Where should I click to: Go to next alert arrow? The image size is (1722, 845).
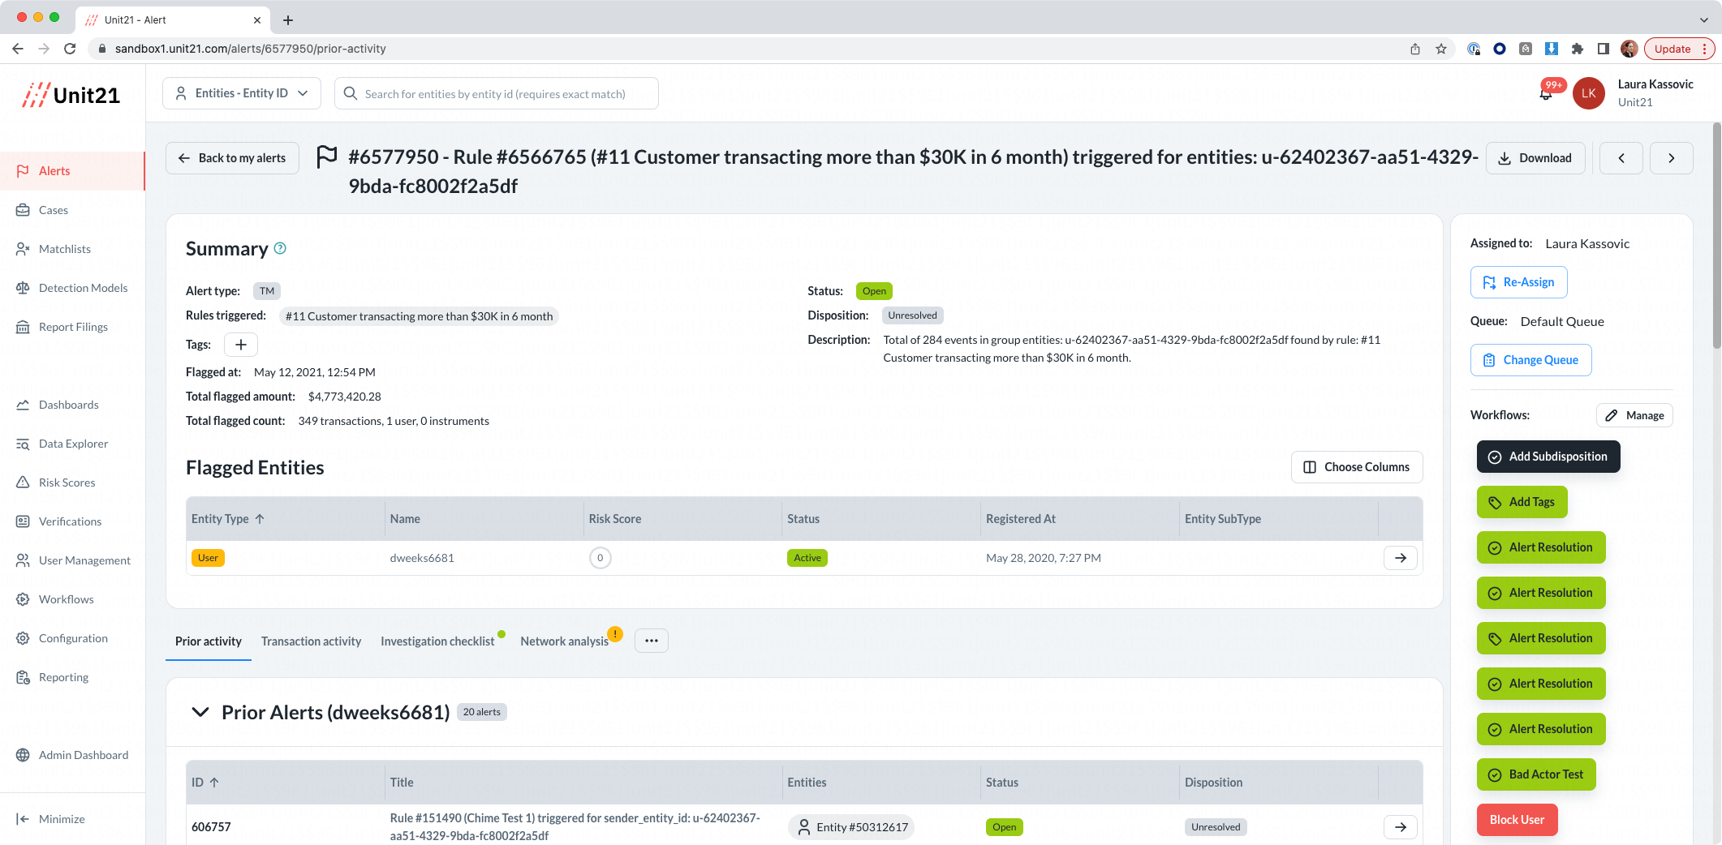click(x=1672, y=158)
